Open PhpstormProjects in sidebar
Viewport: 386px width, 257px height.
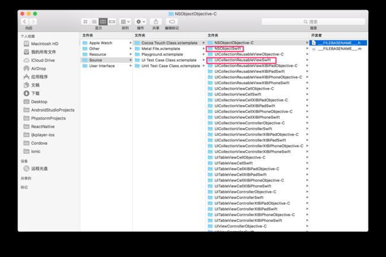point(45,118)
